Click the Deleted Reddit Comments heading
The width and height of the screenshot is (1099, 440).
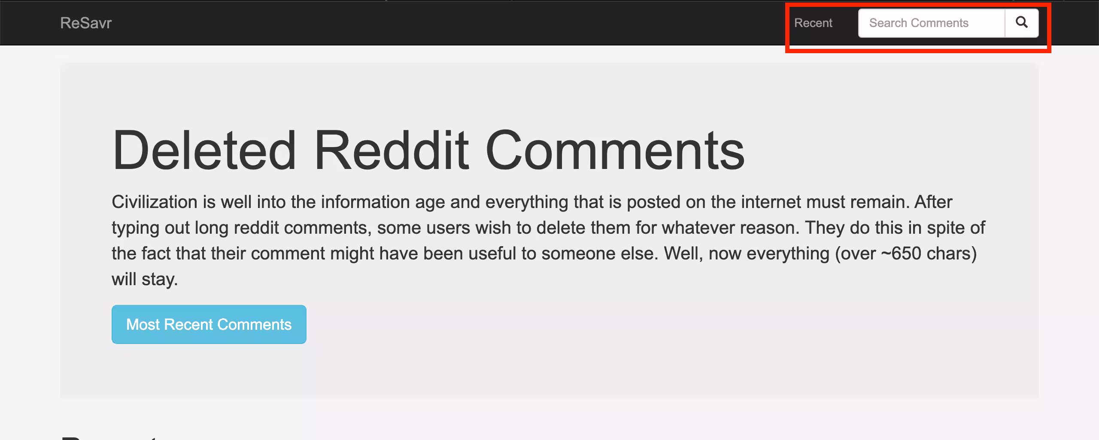[x=428, y=151]
